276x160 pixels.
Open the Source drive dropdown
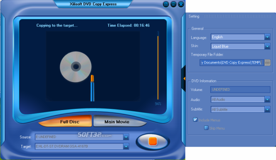pos(126,137)
